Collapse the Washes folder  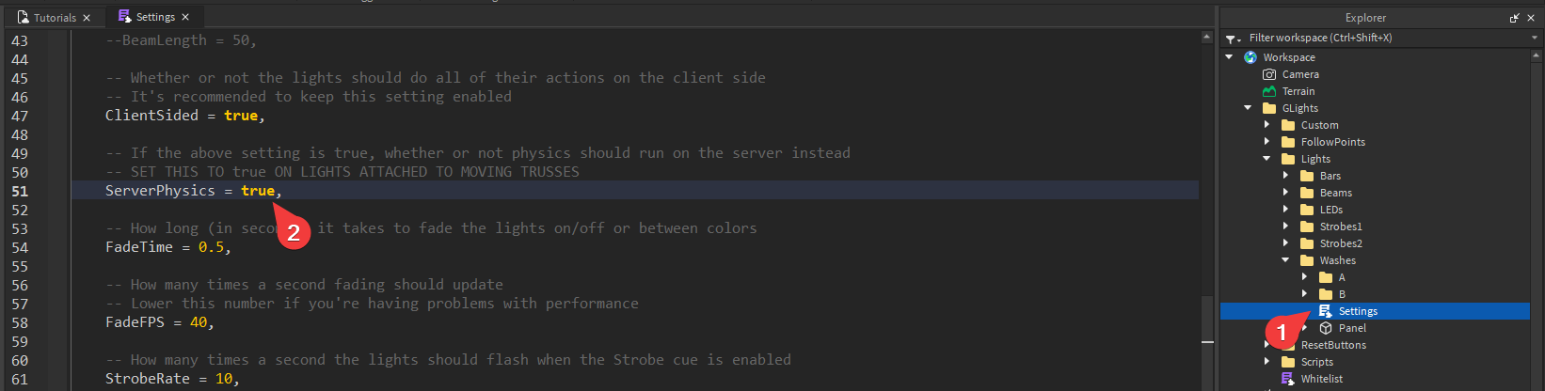[x=1285, y=260]
